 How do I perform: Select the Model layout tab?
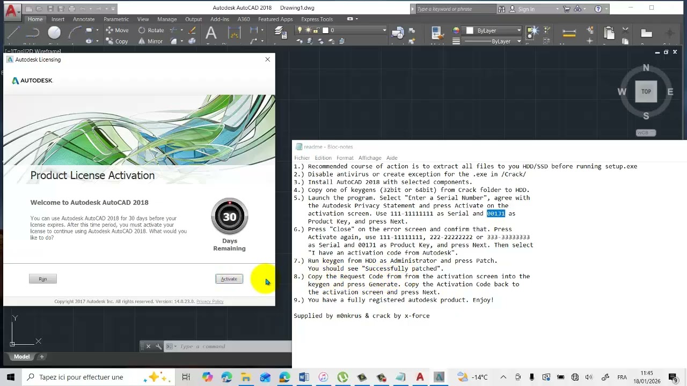click(22, 357)
